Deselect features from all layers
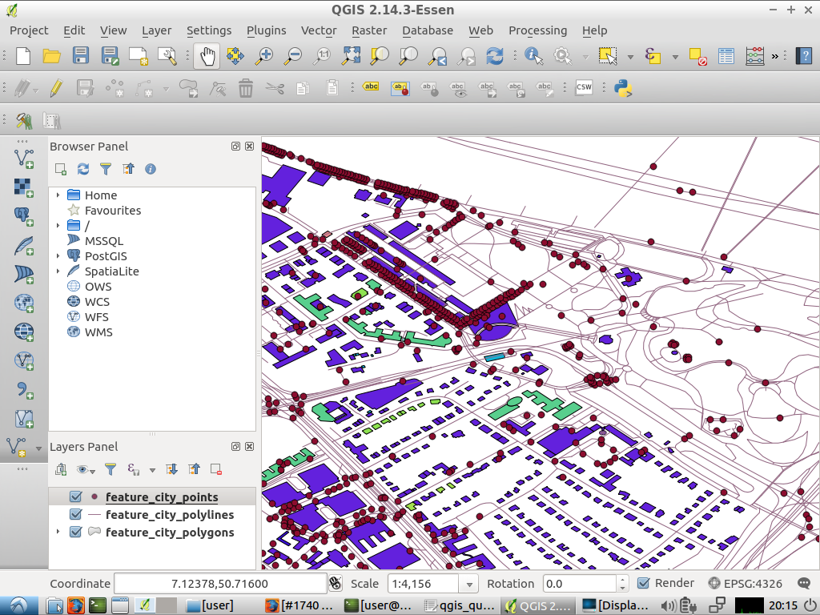This screenshot has width=820, height=615. 697,55
